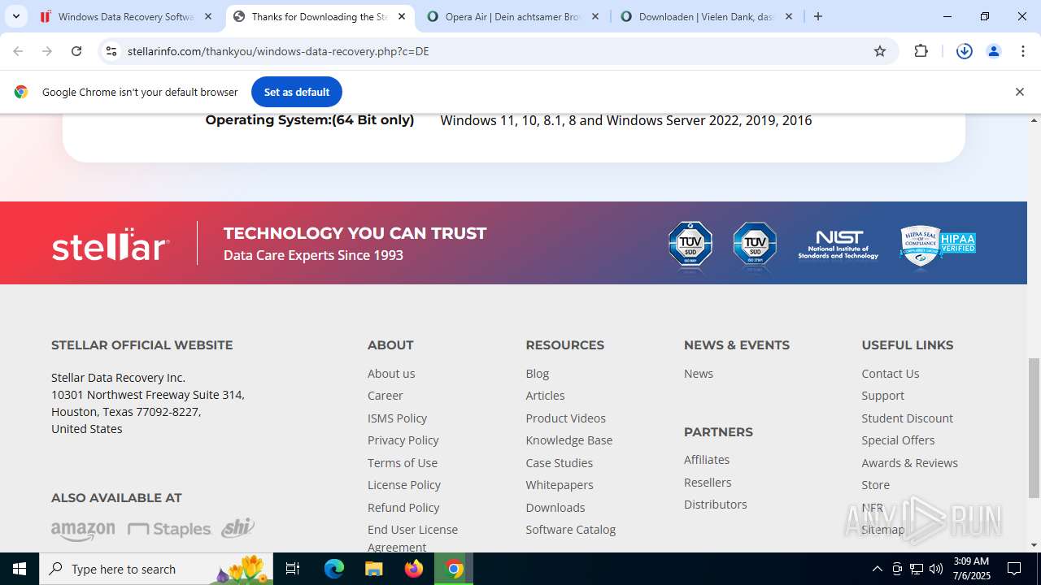The width and height of the screenshot is (1041, 585).
Task: Open the Special Offers link
Action: [x=899, y=440]
